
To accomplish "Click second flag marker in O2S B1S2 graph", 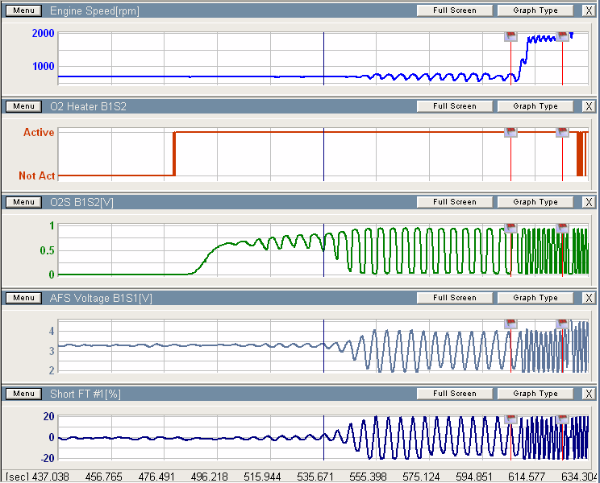I will coord(562,228).
